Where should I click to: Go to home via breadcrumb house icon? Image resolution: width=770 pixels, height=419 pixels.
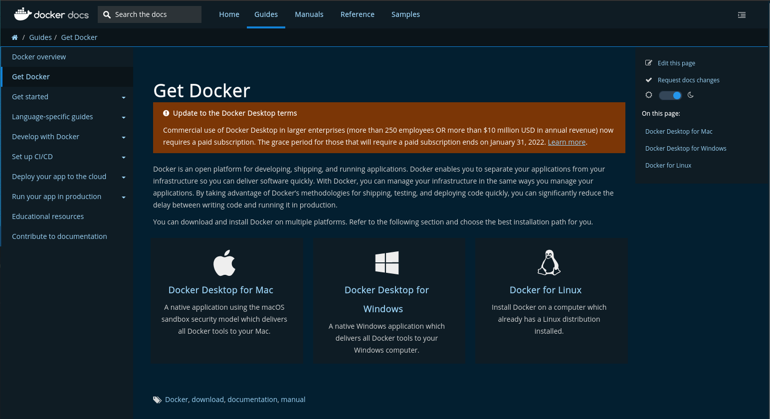pos(15,37)
